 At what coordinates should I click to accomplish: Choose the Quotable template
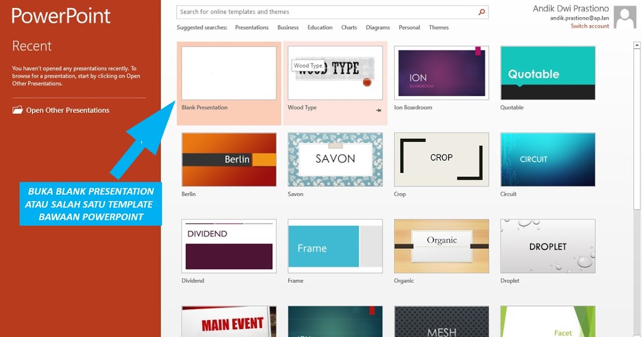point(548,73)
